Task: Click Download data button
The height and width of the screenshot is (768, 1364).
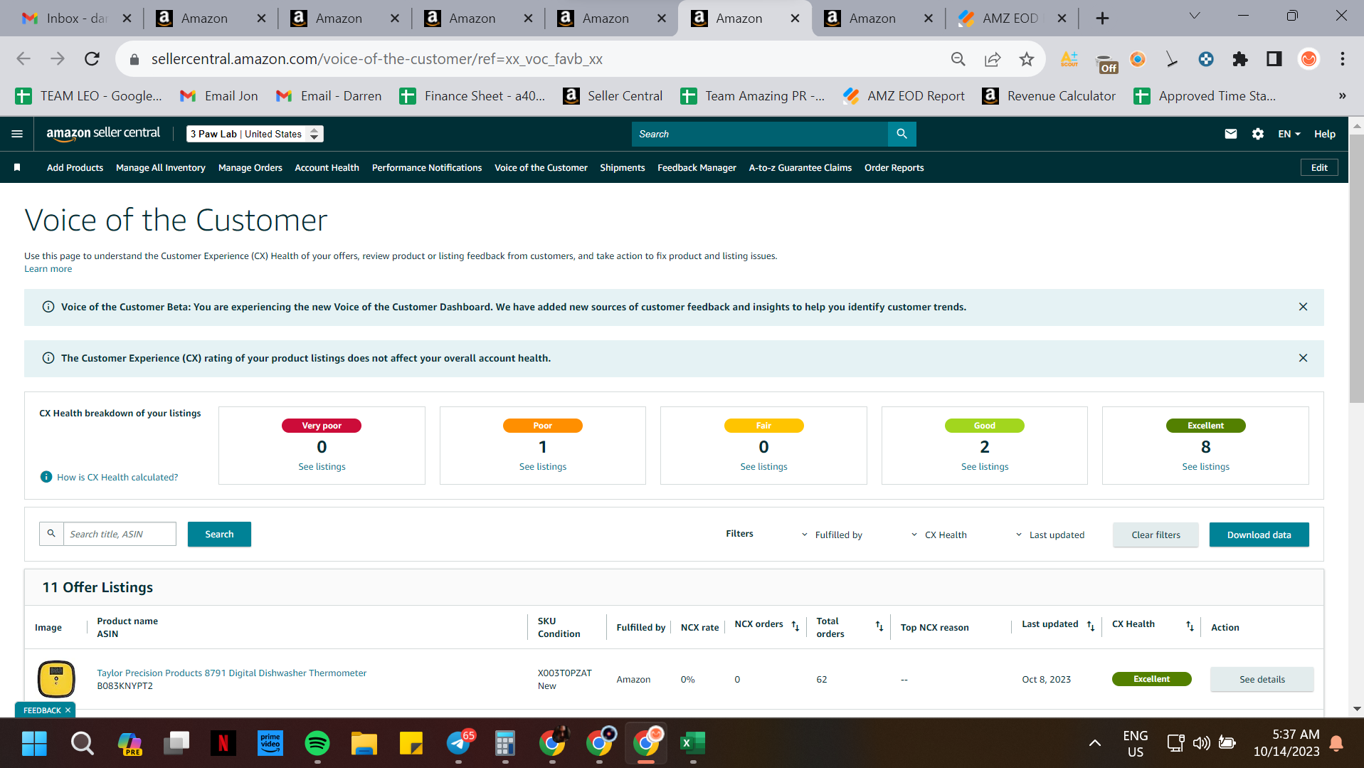Action: [1259, 535]
